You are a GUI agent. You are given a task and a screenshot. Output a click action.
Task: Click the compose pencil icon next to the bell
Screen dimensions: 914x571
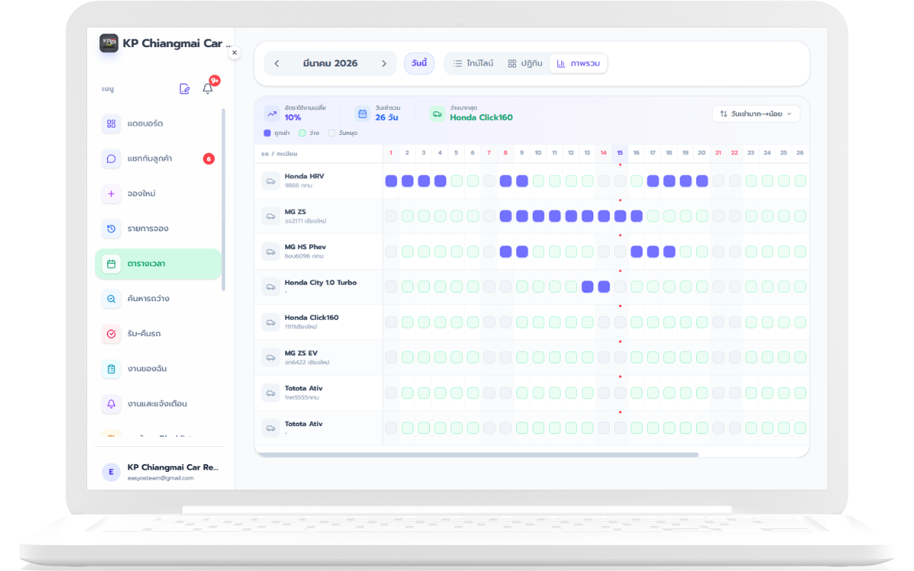click(185, 89)
